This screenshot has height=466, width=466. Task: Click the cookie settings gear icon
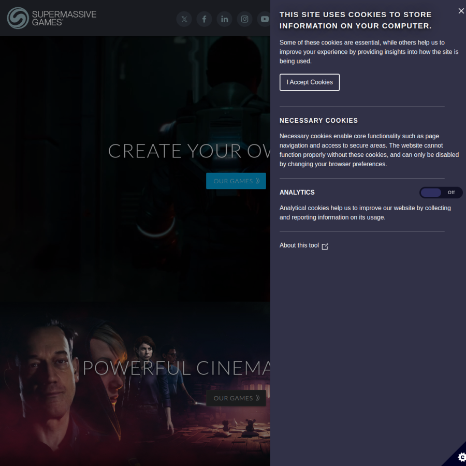[461, 457]
